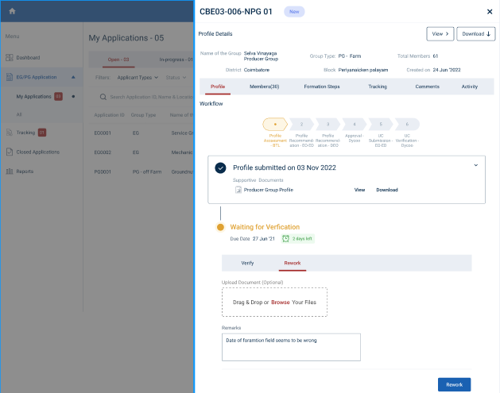500x393 pixels.
Task: Close the application detail panel
Action: pos(489,12)
